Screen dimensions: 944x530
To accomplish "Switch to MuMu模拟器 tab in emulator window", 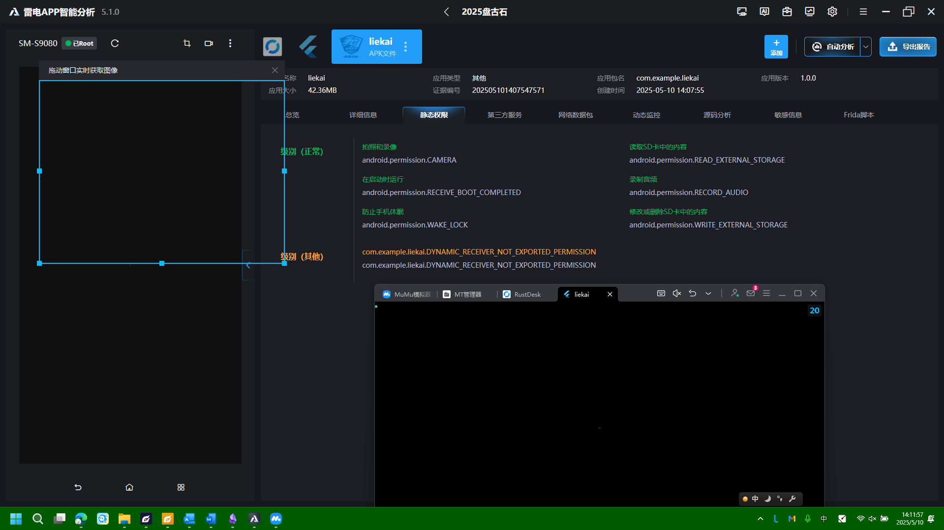I will click(x=407, y=294).
